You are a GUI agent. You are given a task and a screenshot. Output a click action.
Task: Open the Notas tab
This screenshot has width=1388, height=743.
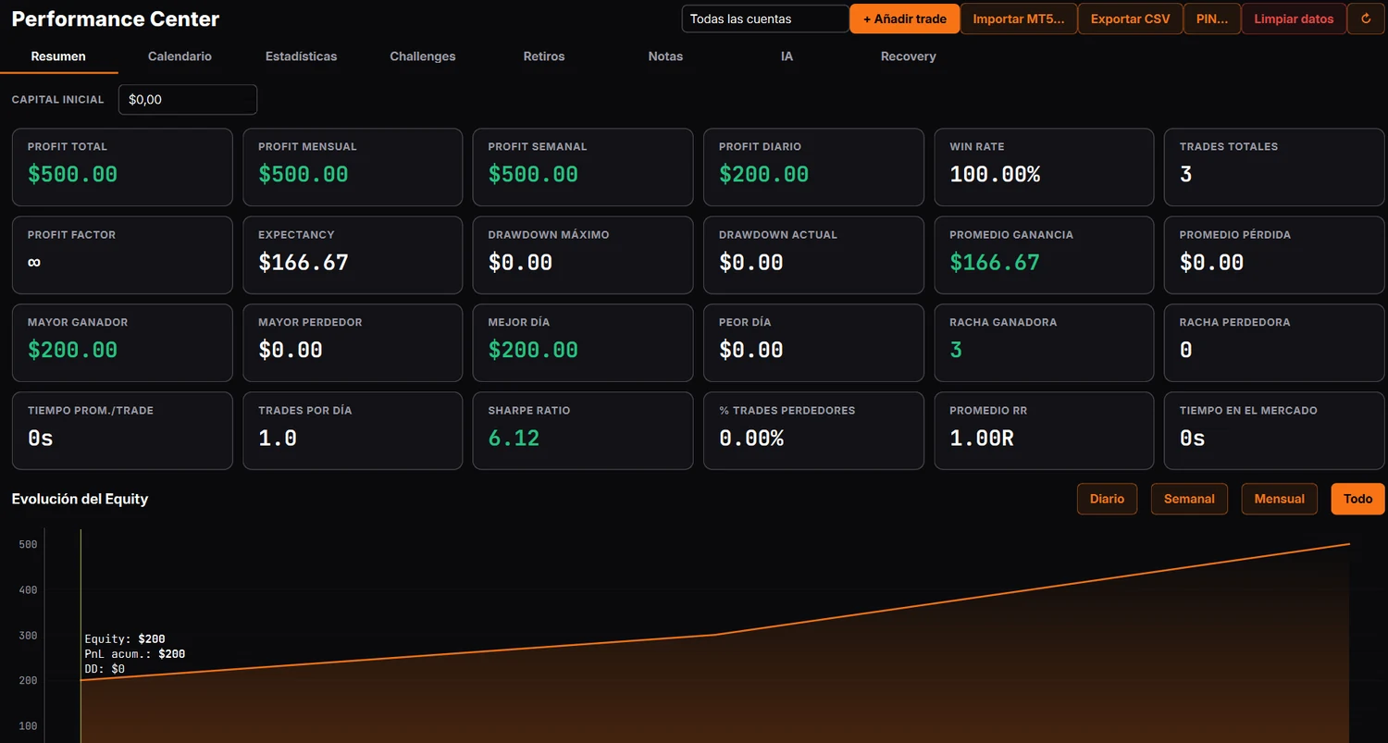coord(665,56)
